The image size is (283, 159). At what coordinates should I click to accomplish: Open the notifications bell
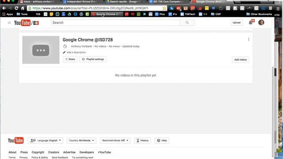251,23
